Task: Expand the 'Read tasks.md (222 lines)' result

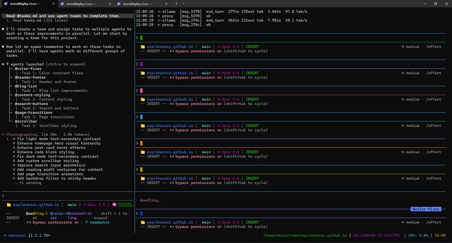Action: 40,20
